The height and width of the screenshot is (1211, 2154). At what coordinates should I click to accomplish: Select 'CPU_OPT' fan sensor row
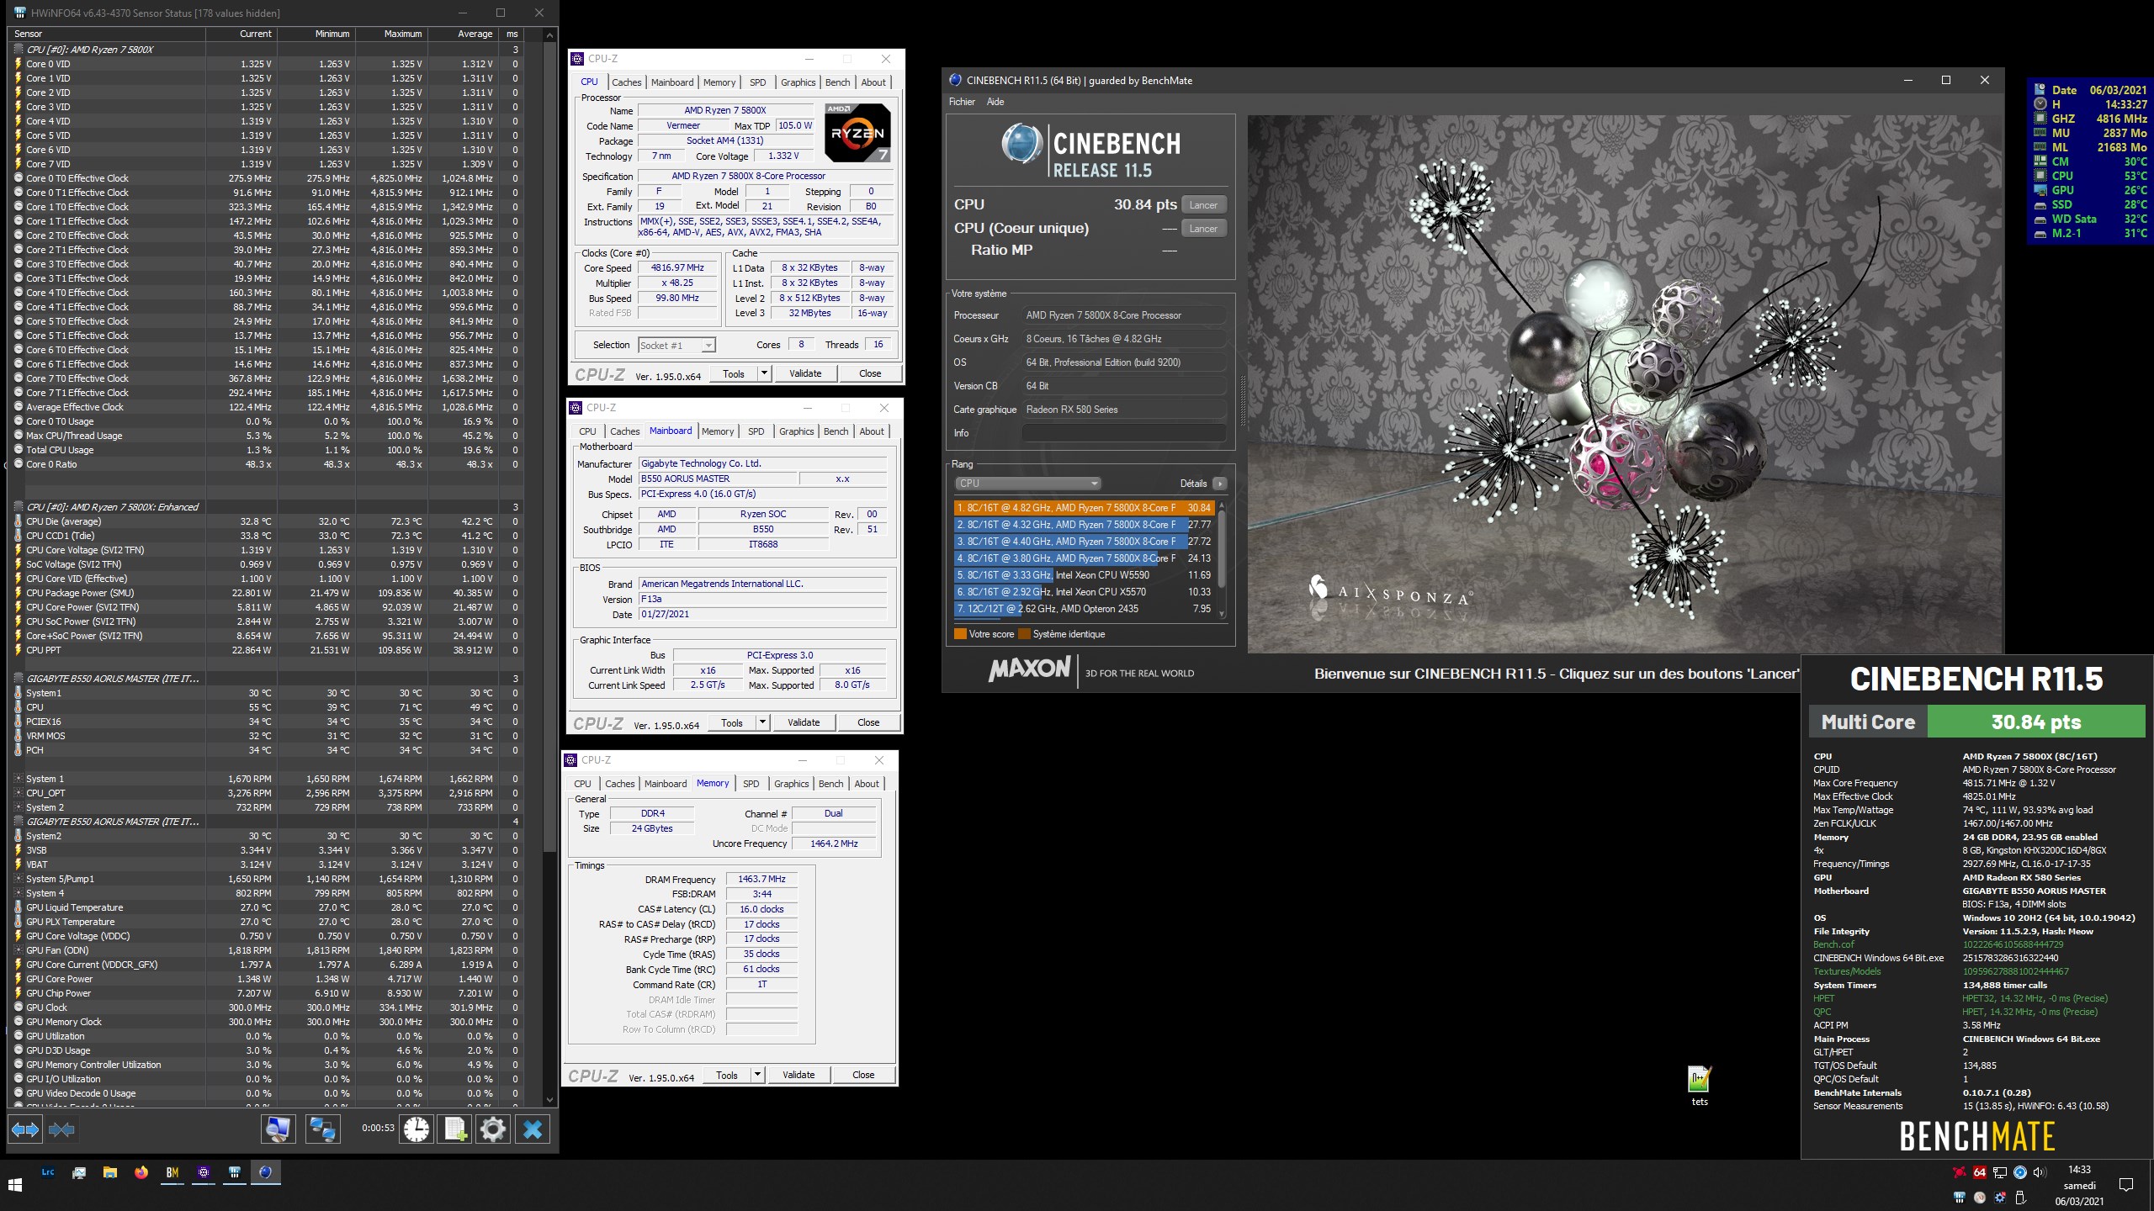pyautogui.click(x=266, y=793)
